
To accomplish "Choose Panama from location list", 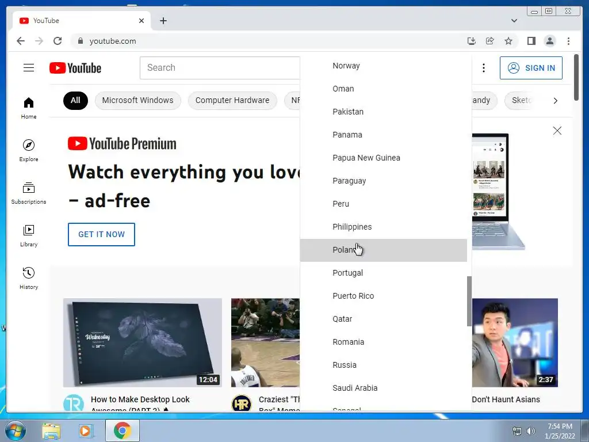I will pyautogui.click(x=383, y=135).
